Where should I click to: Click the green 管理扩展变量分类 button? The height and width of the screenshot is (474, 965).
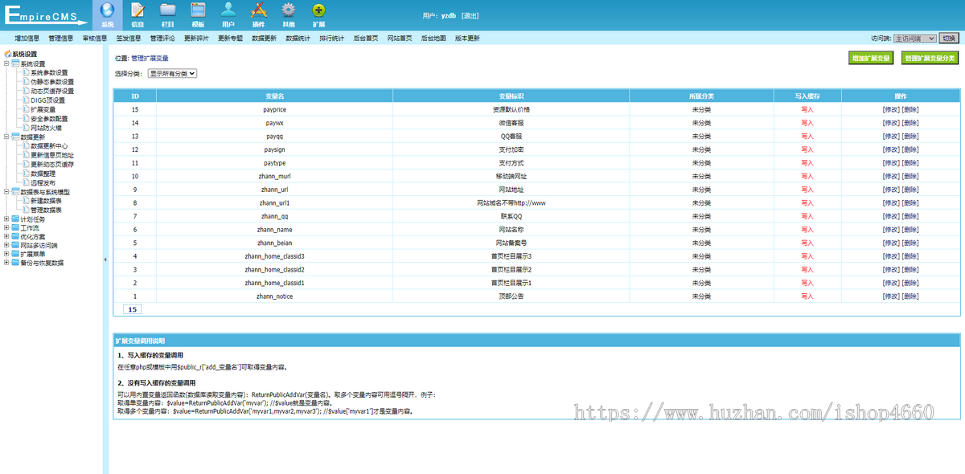930,59
